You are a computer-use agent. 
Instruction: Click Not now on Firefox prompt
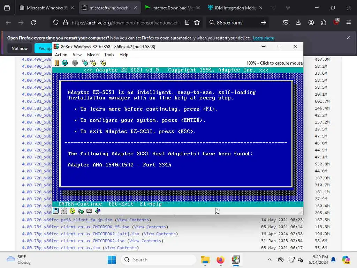click(20, 48)
